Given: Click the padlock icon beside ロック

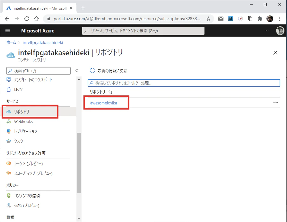Looking at the screenshot, I should [x=9, y=89].
